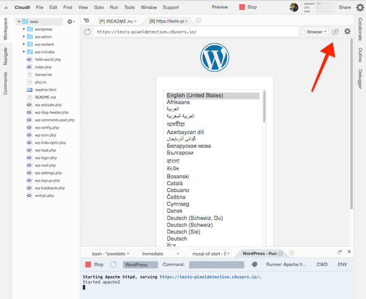
Task: Close the console panel with X
Action: 349,251
